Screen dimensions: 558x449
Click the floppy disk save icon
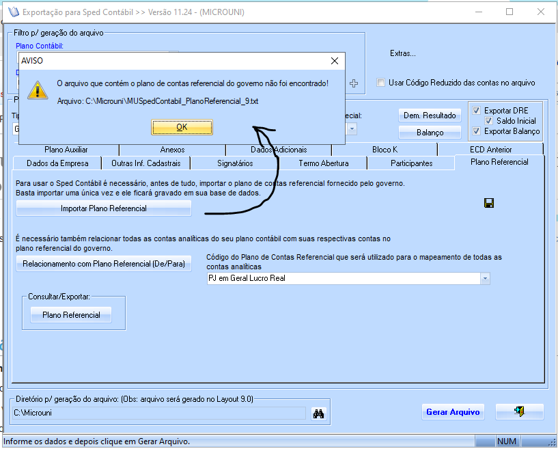pyautogui.click(x=489, y=203)
